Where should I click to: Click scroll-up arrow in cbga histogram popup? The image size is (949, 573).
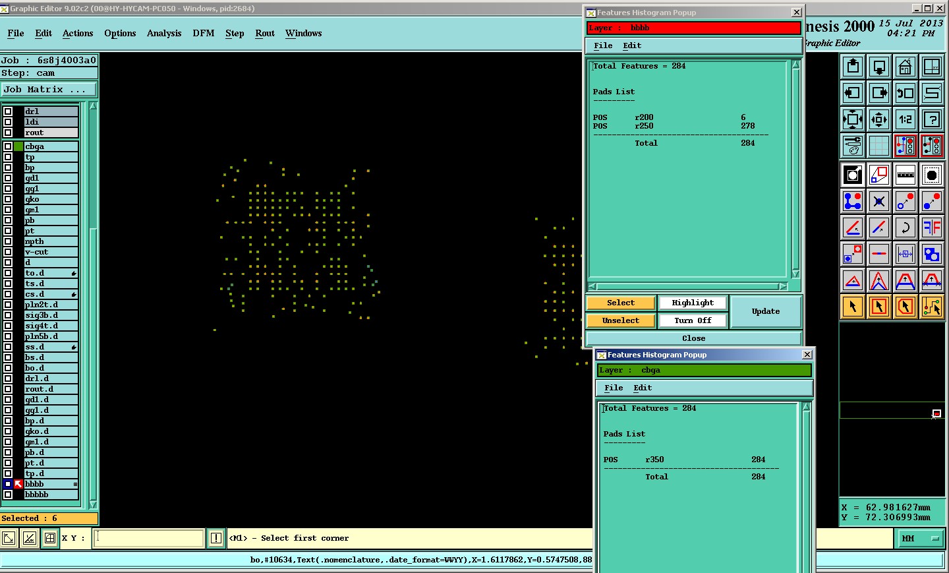pyautogui.click(x=806, y=406)
